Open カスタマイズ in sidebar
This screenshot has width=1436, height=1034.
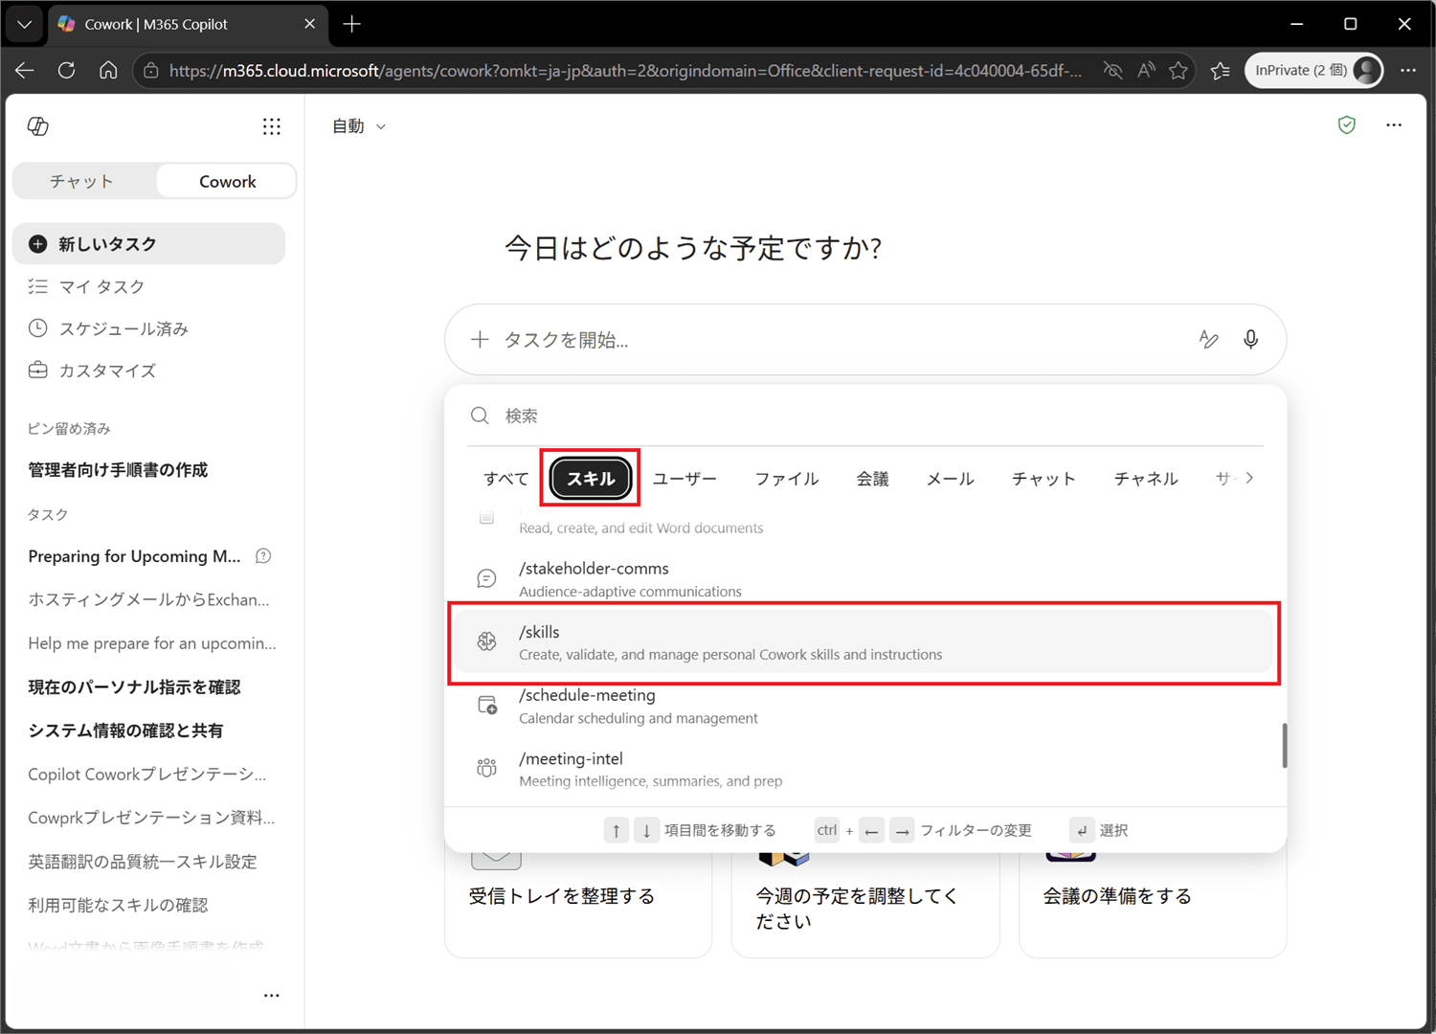click(149, 371)
